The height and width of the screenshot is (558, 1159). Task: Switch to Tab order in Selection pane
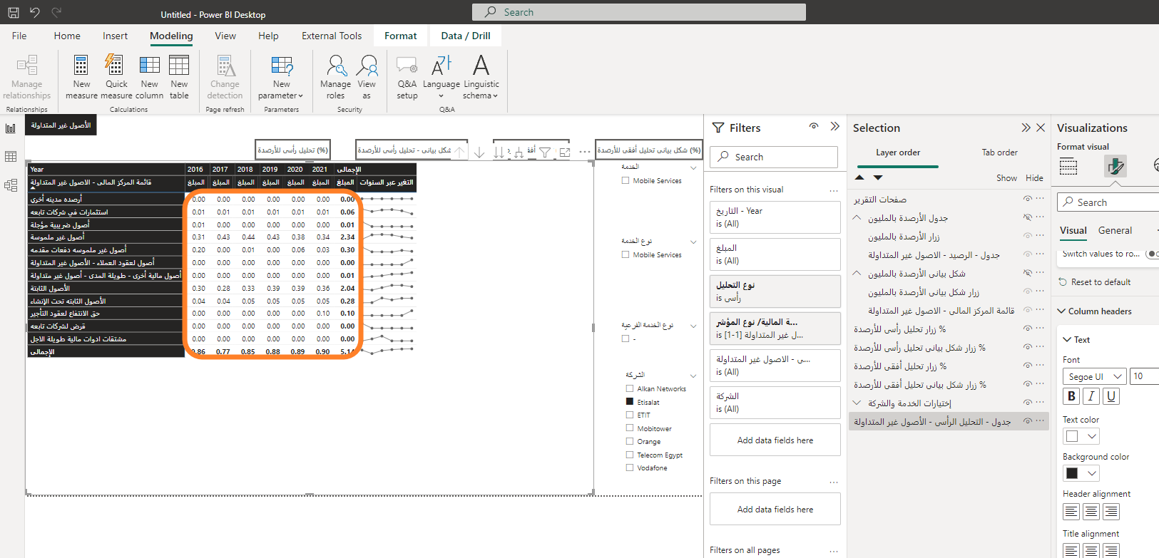(999, 153)
